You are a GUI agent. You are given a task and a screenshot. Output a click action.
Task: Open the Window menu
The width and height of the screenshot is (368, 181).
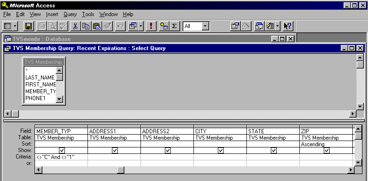(x=108, y=14)
